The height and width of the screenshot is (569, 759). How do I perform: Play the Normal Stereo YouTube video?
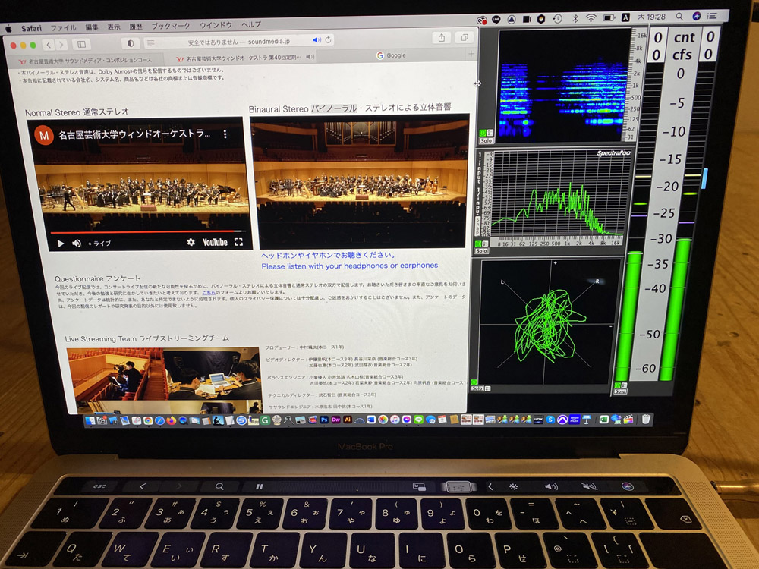[61, 243]
